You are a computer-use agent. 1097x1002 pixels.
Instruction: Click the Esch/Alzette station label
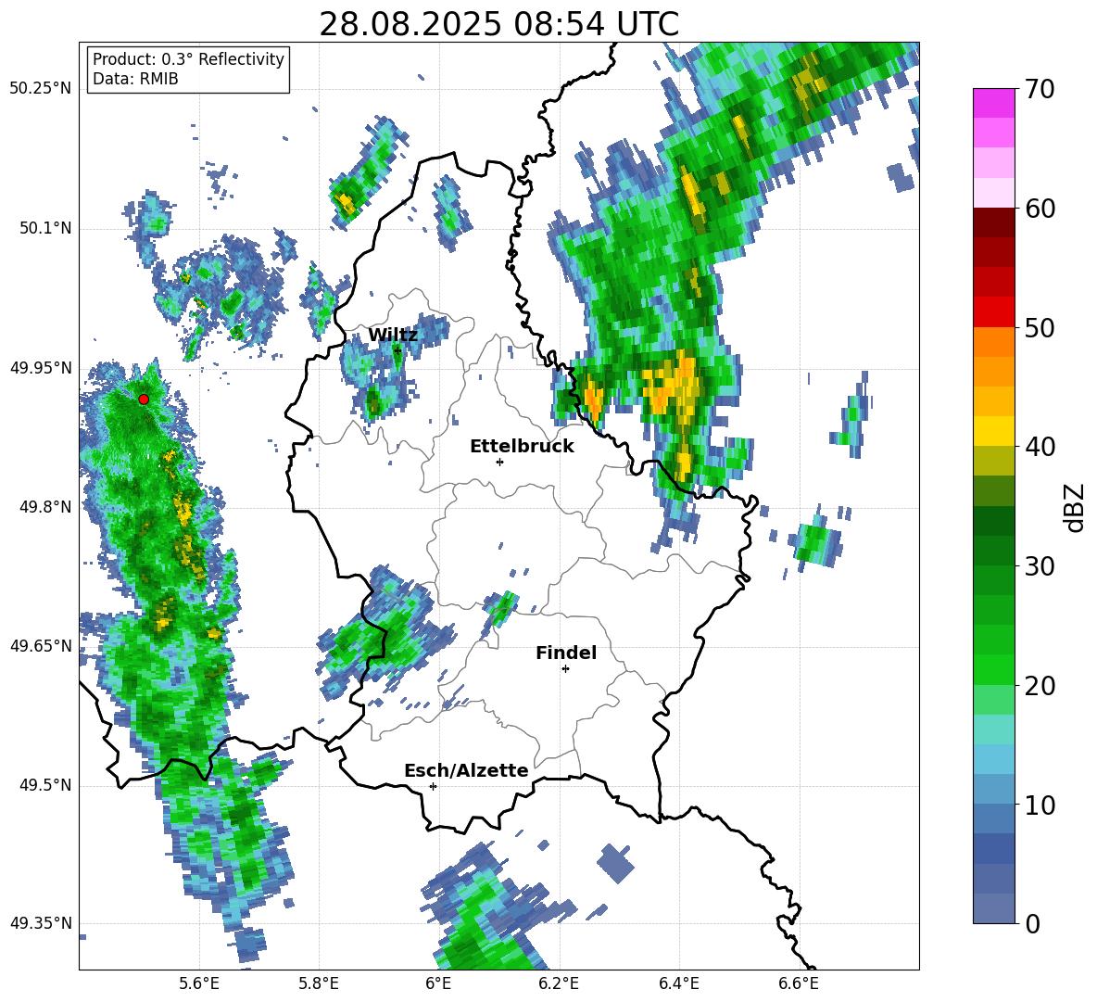point(466,770)
